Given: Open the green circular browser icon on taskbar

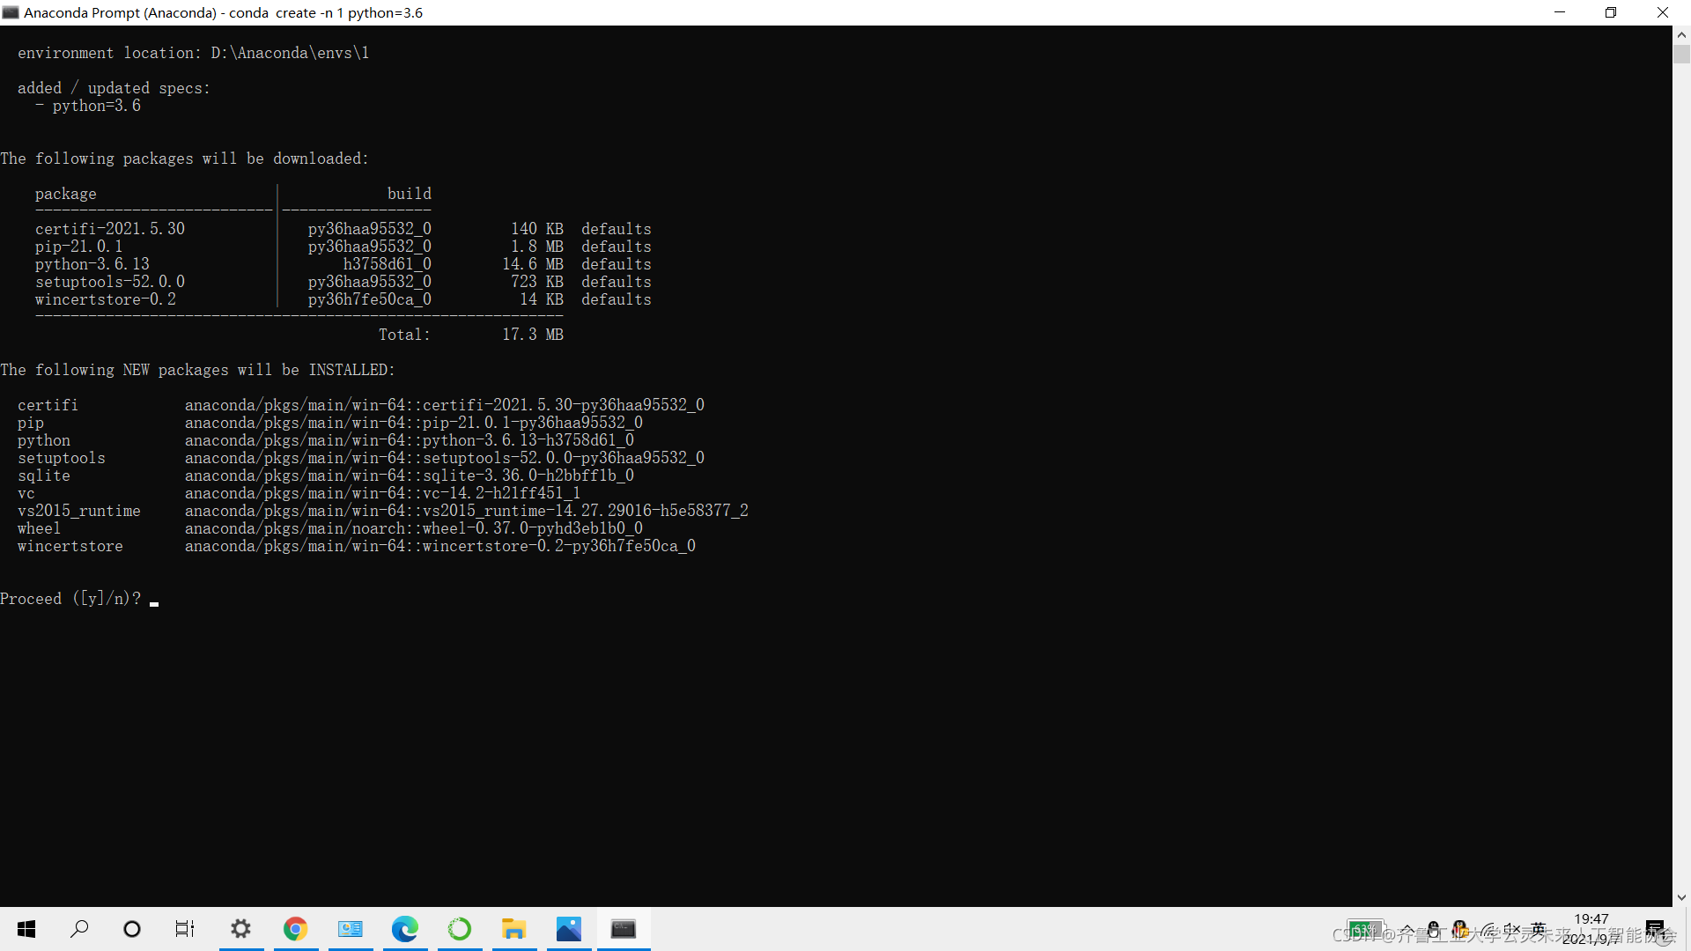Looking at the screenshot, I should [x=459, y=929].
